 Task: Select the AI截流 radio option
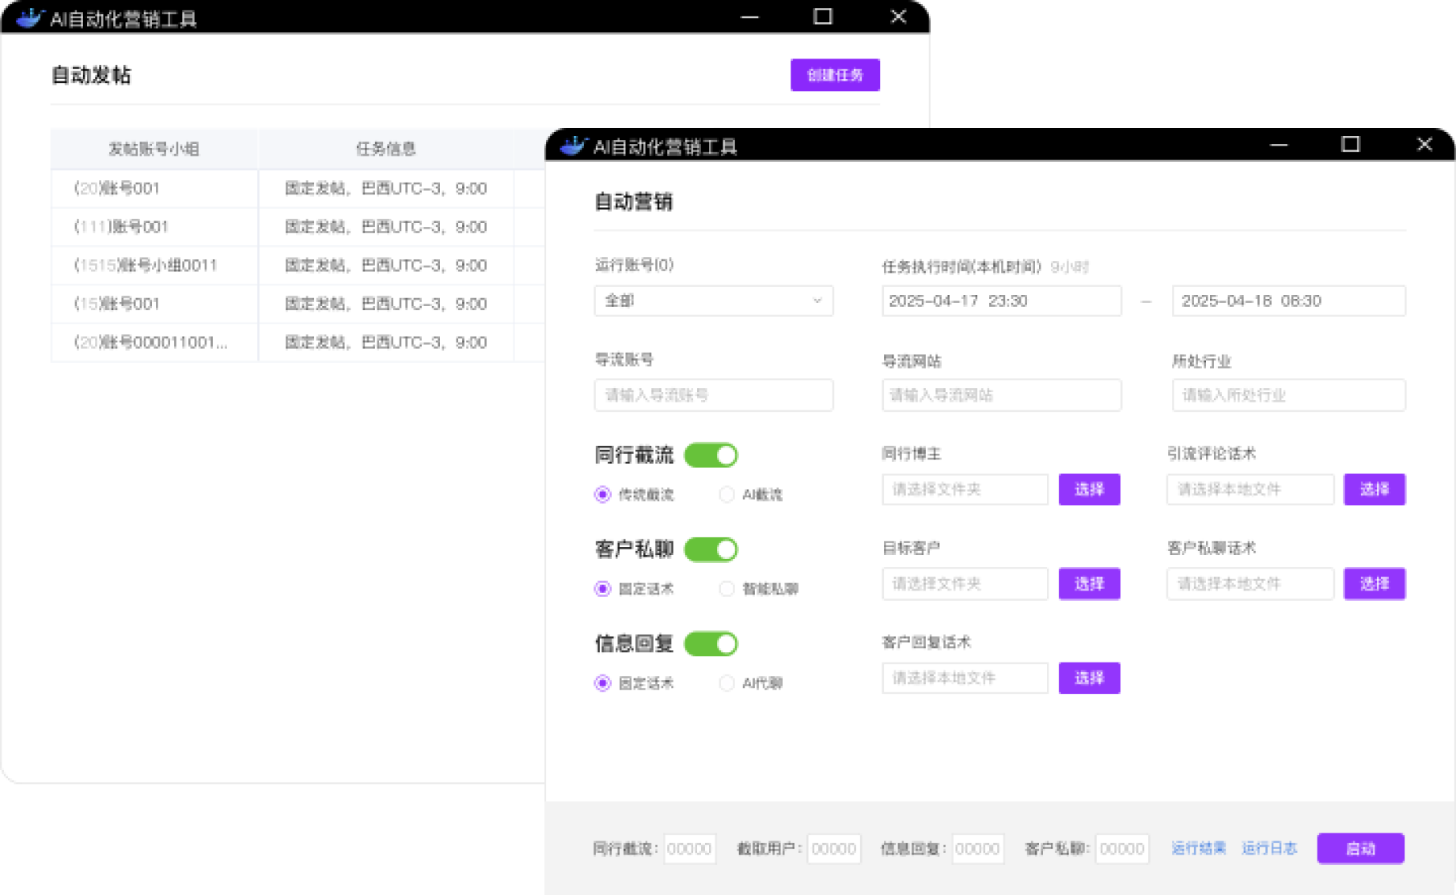(x=726, y=495)
